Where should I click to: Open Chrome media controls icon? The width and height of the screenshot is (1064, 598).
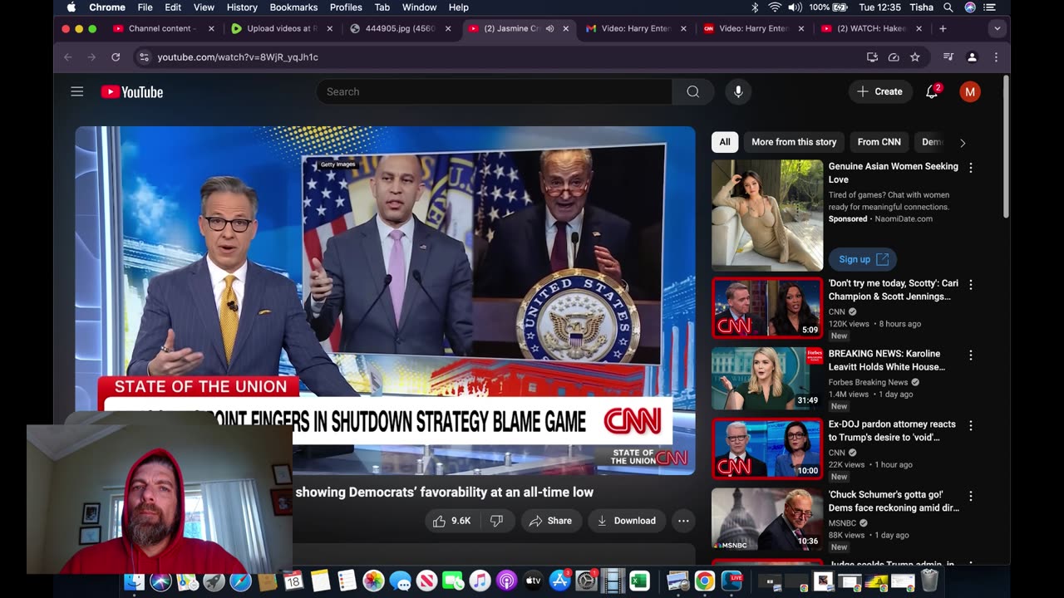pos(948,57)
